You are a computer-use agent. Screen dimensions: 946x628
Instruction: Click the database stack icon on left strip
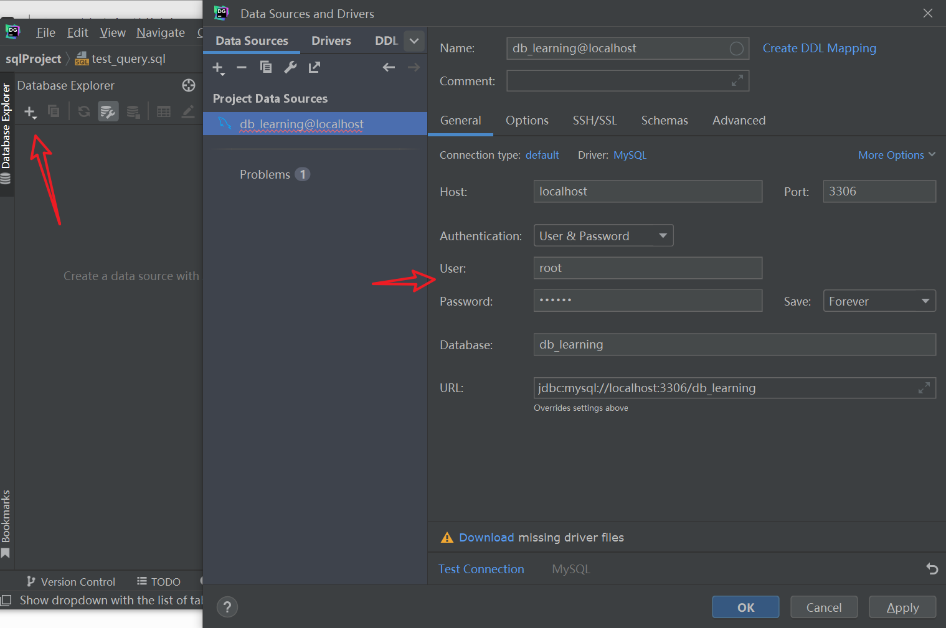(x=6, y=179)
